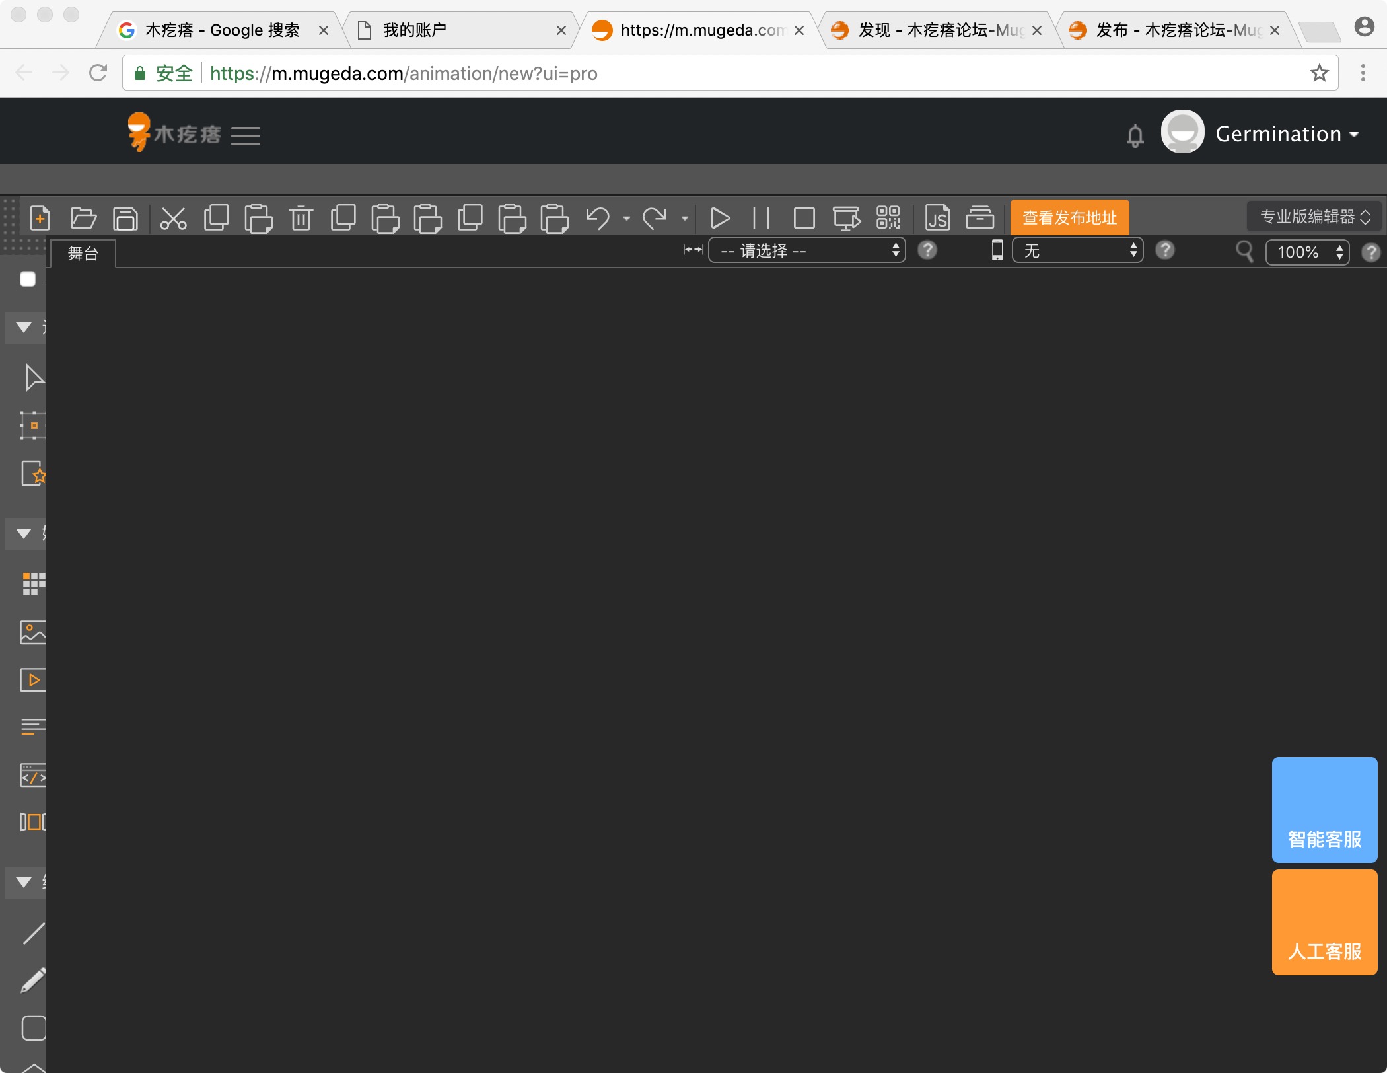This screenshot has width=1387, height=1073.
Task: Toggle the white square checkbox in sidebar
Action: coord(28,279)
